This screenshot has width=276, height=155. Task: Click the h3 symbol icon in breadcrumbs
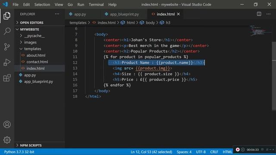[162, 23]
